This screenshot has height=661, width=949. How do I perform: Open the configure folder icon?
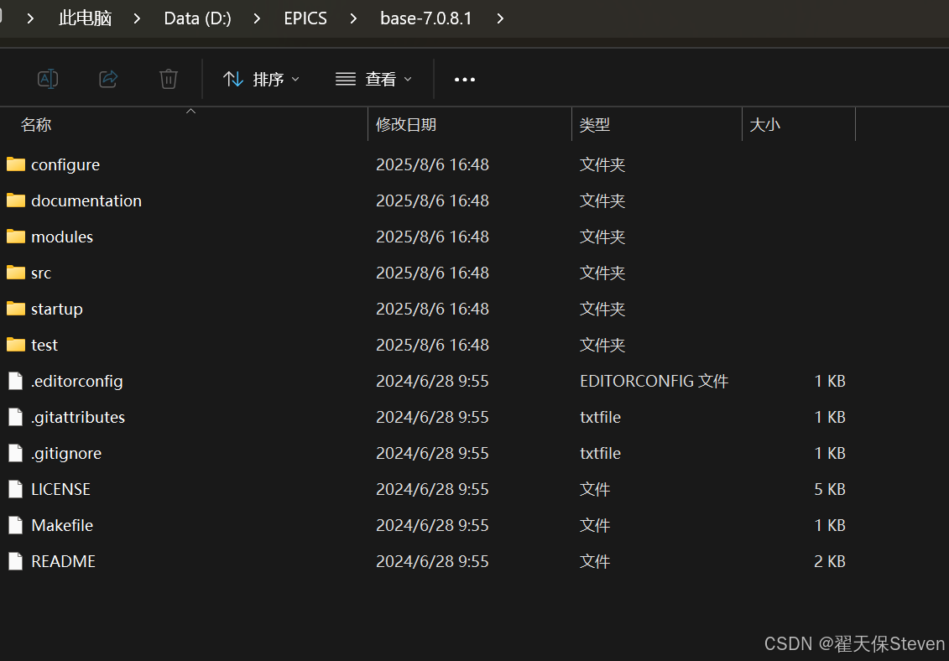[x=15, y=164]
